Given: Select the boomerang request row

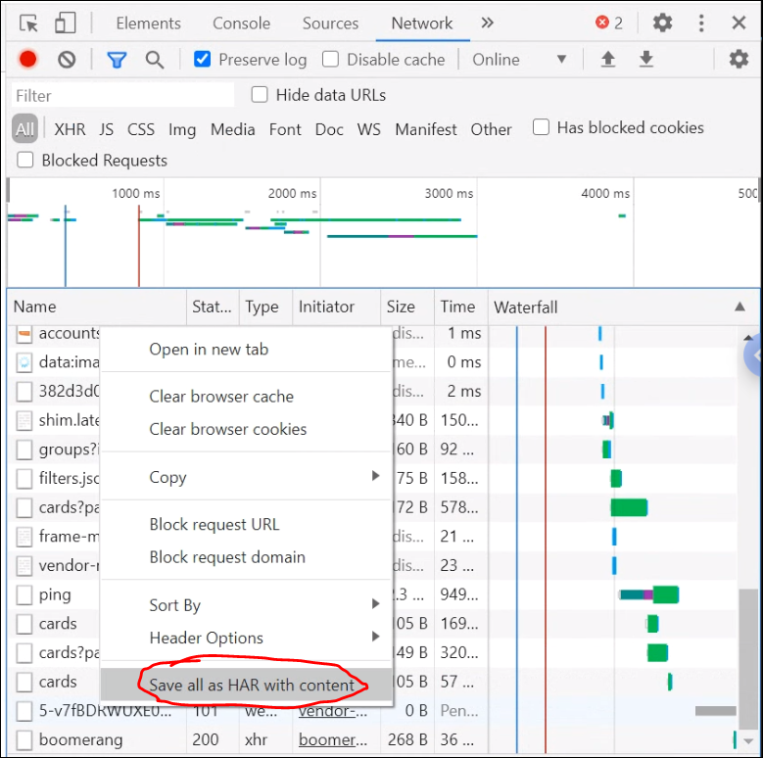Looking at the screenshot, I should pos(372,739).
